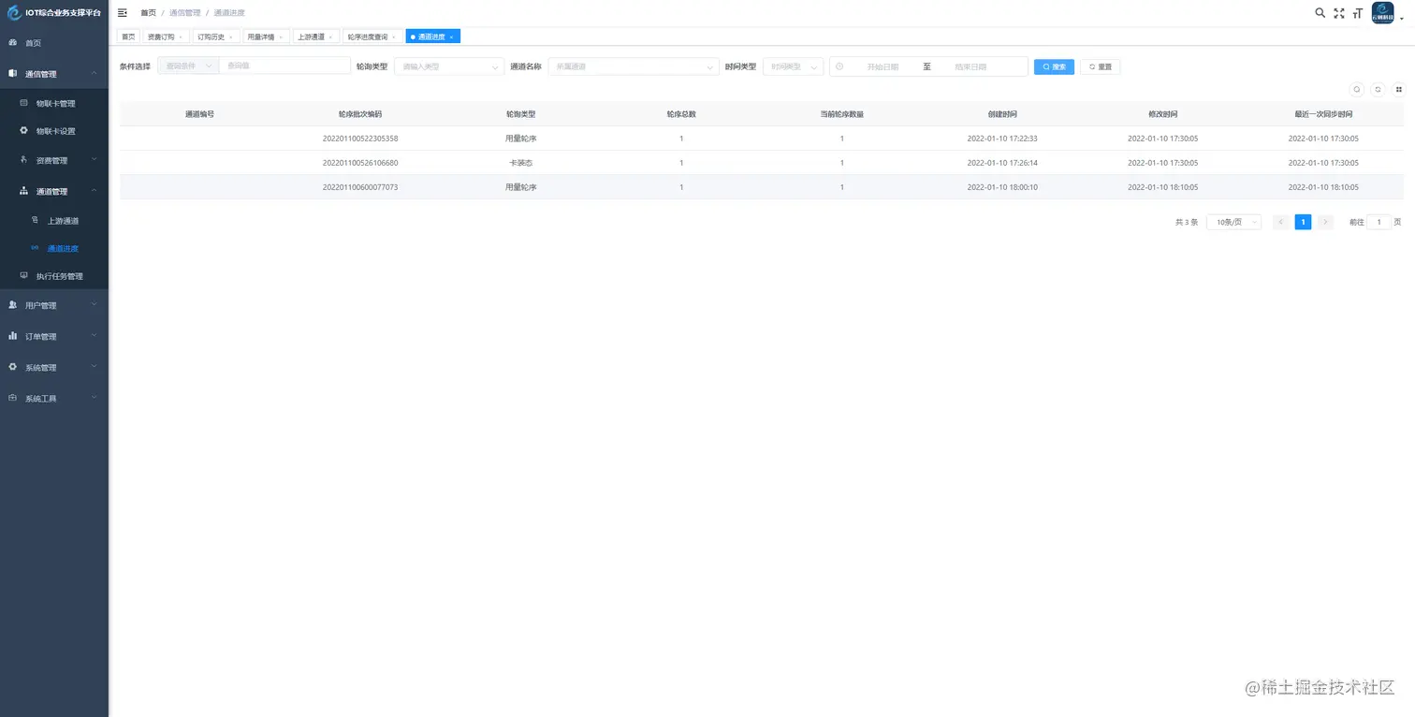
Task: Click the 通道进度 link icon in sidebar
Action: pos(36,248)
